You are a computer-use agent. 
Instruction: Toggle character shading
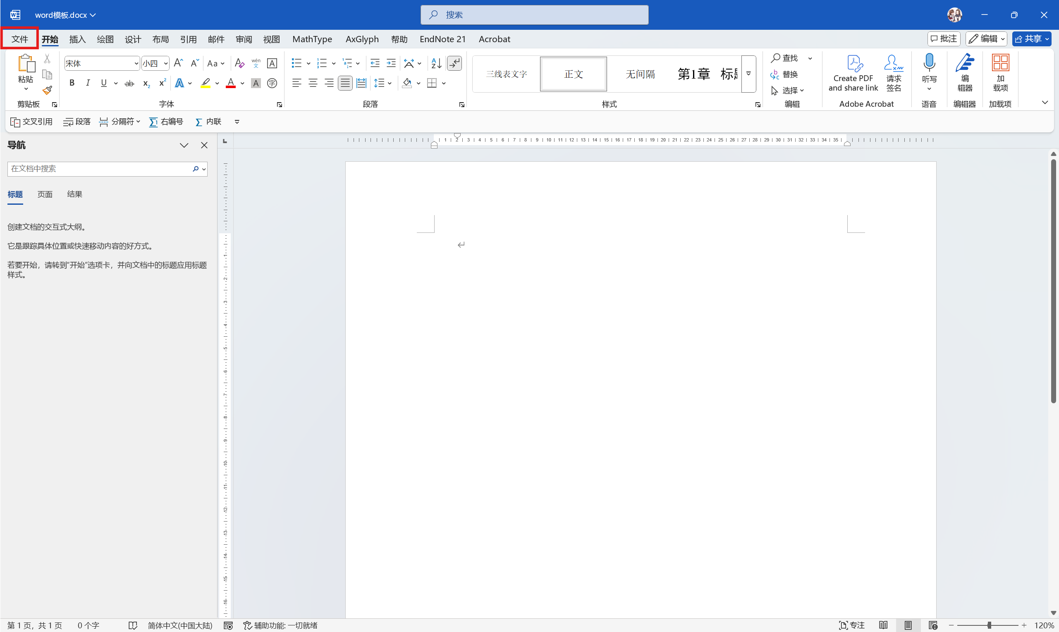256,83
